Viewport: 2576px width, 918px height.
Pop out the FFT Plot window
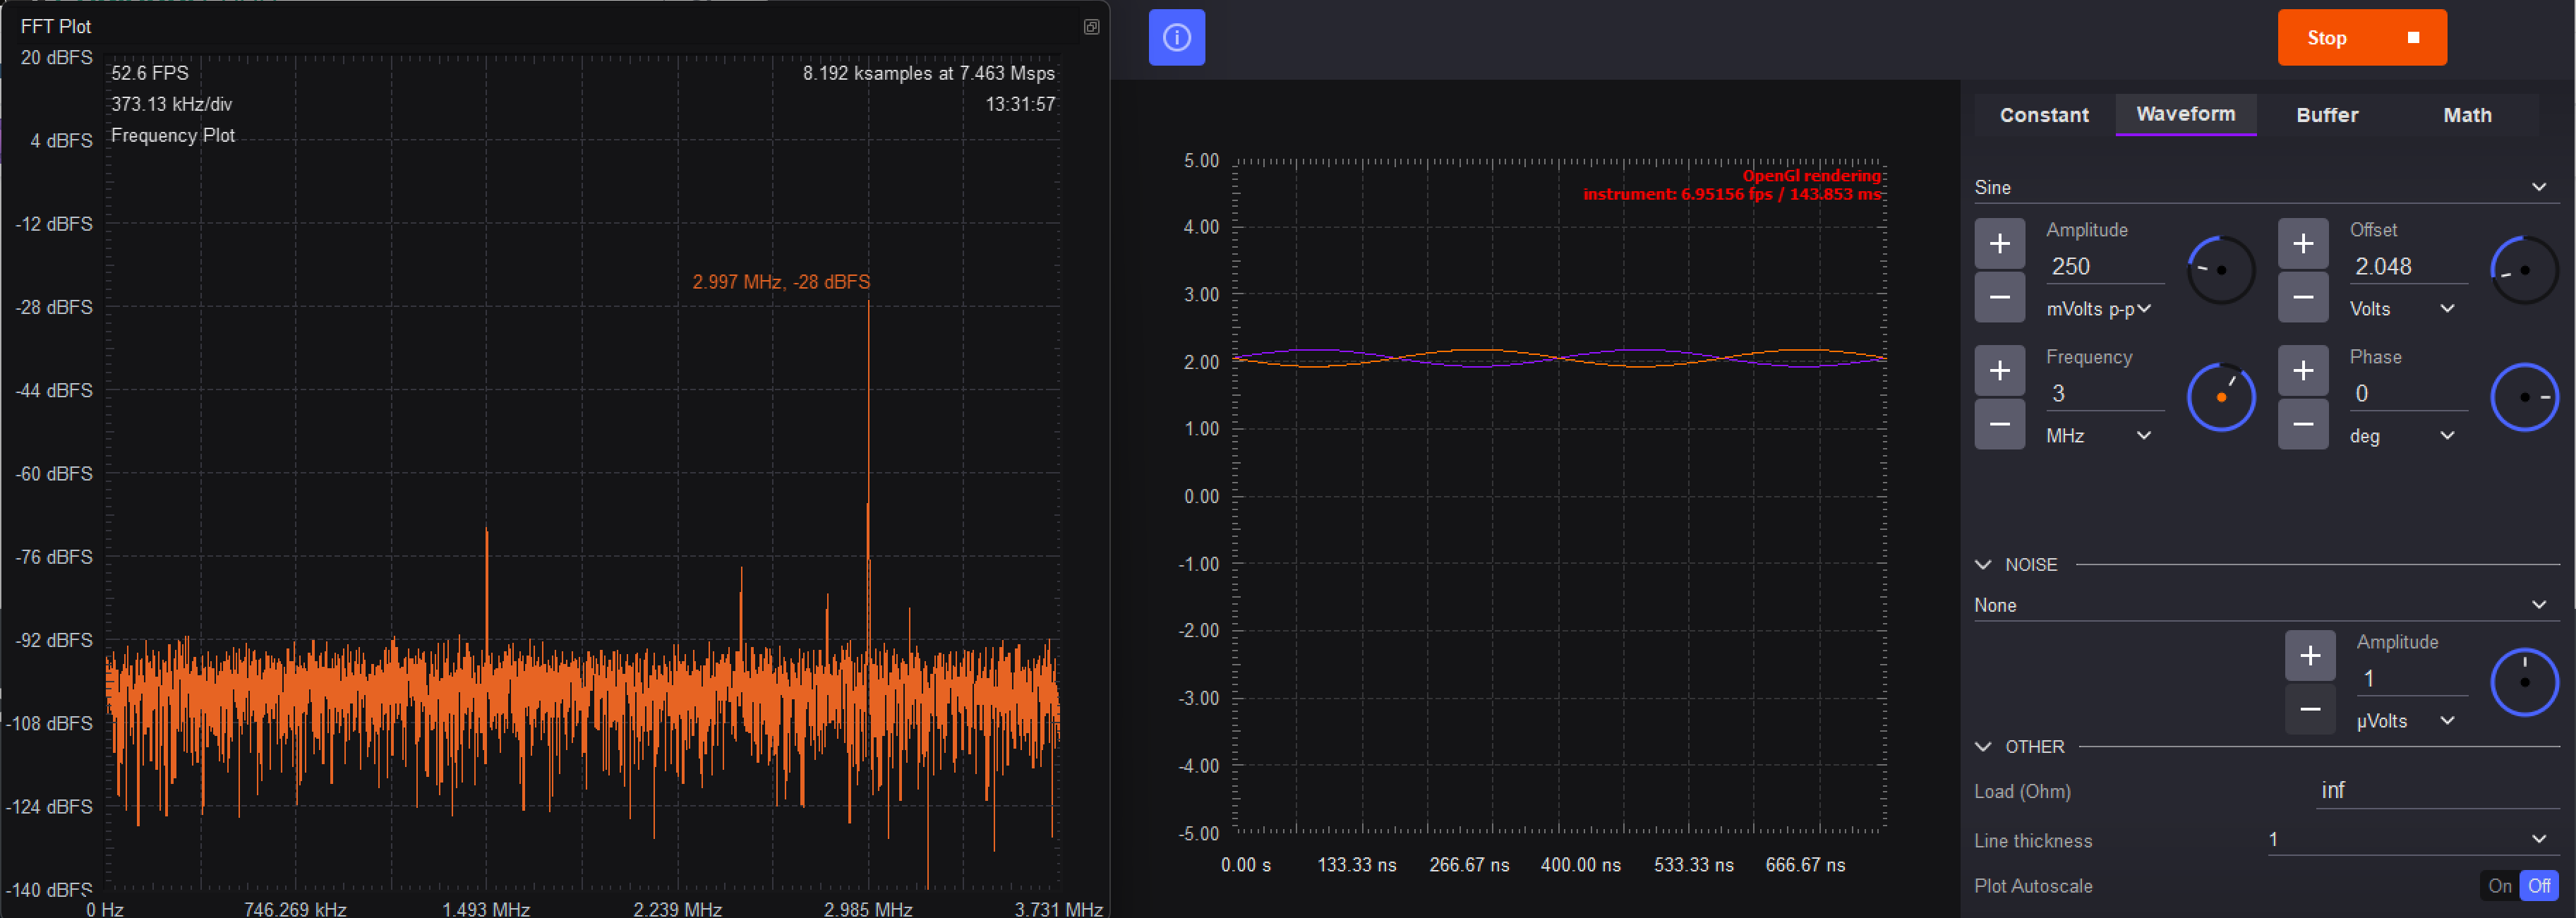point(1091,27)
